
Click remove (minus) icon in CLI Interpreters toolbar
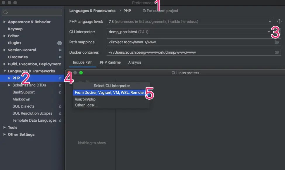80,81
